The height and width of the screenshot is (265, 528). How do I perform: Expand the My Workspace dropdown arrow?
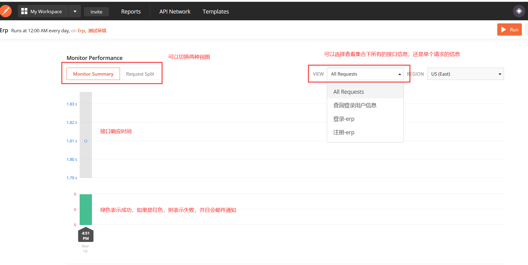coord(75,11)
